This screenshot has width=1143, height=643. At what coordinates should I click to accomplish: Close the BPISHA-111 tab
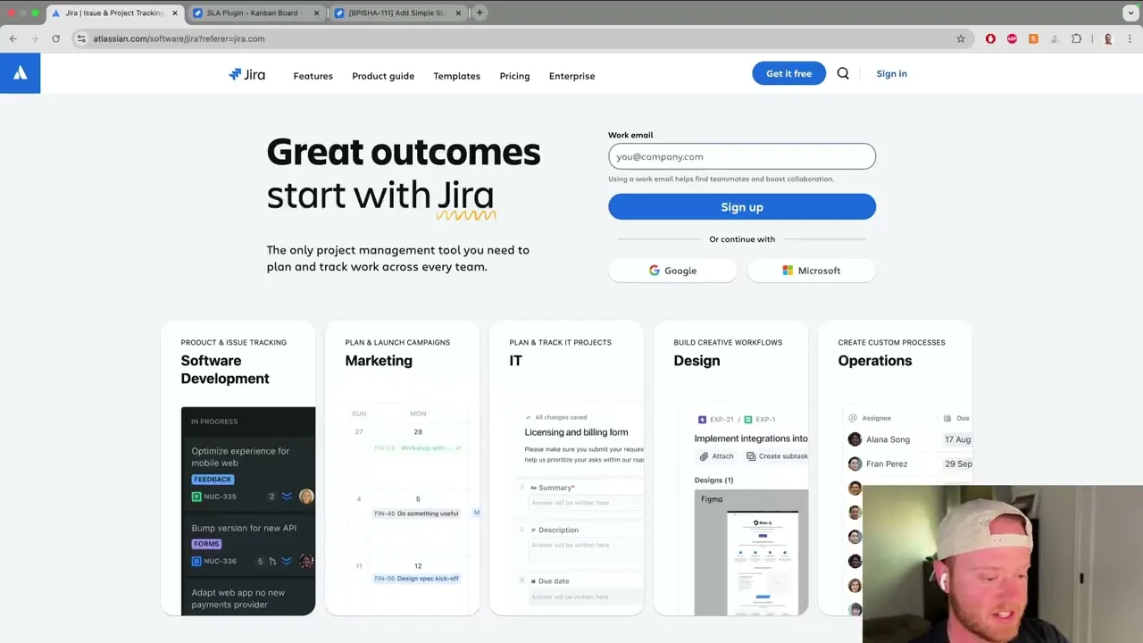coord(459,13)
